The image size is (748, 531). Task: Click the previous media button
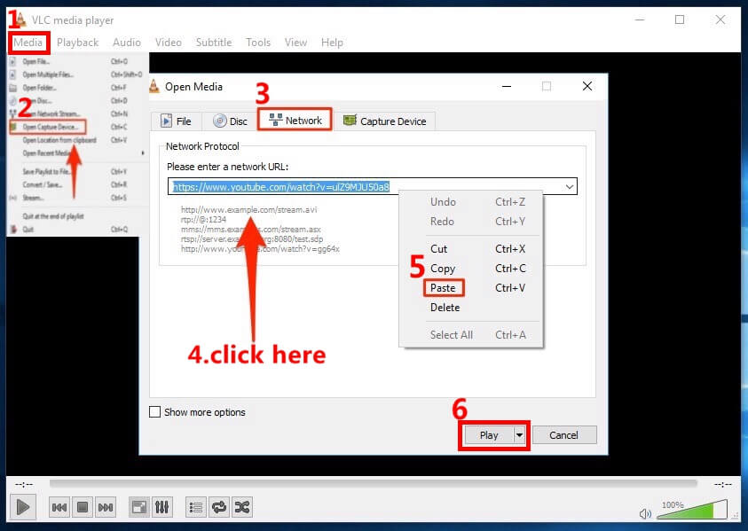pyautogui.click(x=59, y=507)
